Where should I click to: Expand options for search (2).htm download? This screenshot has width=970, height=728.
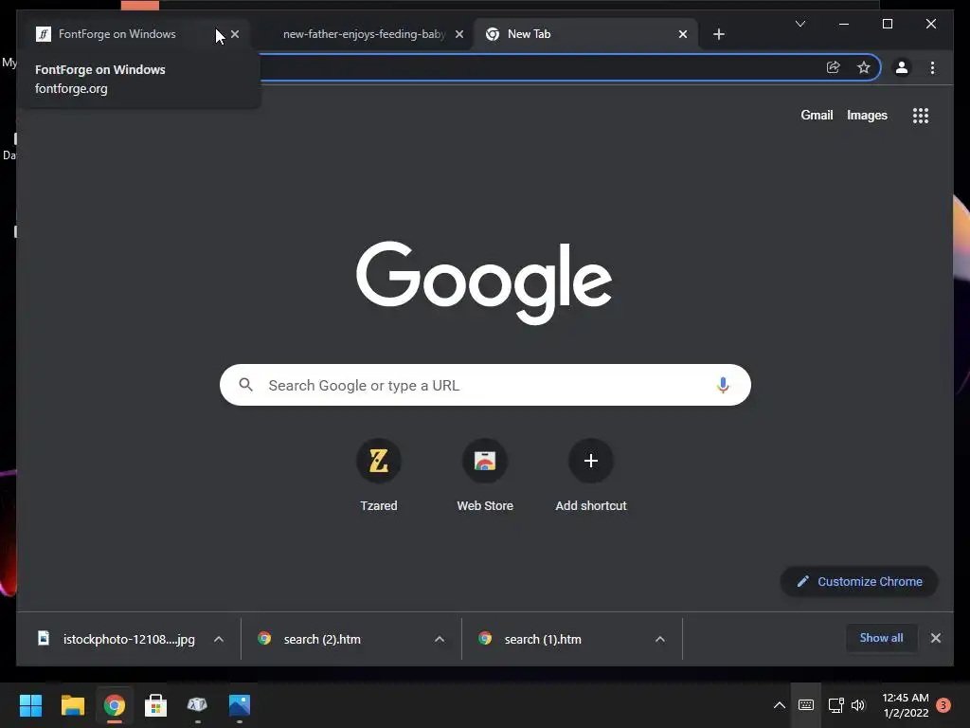click(440, 639)
